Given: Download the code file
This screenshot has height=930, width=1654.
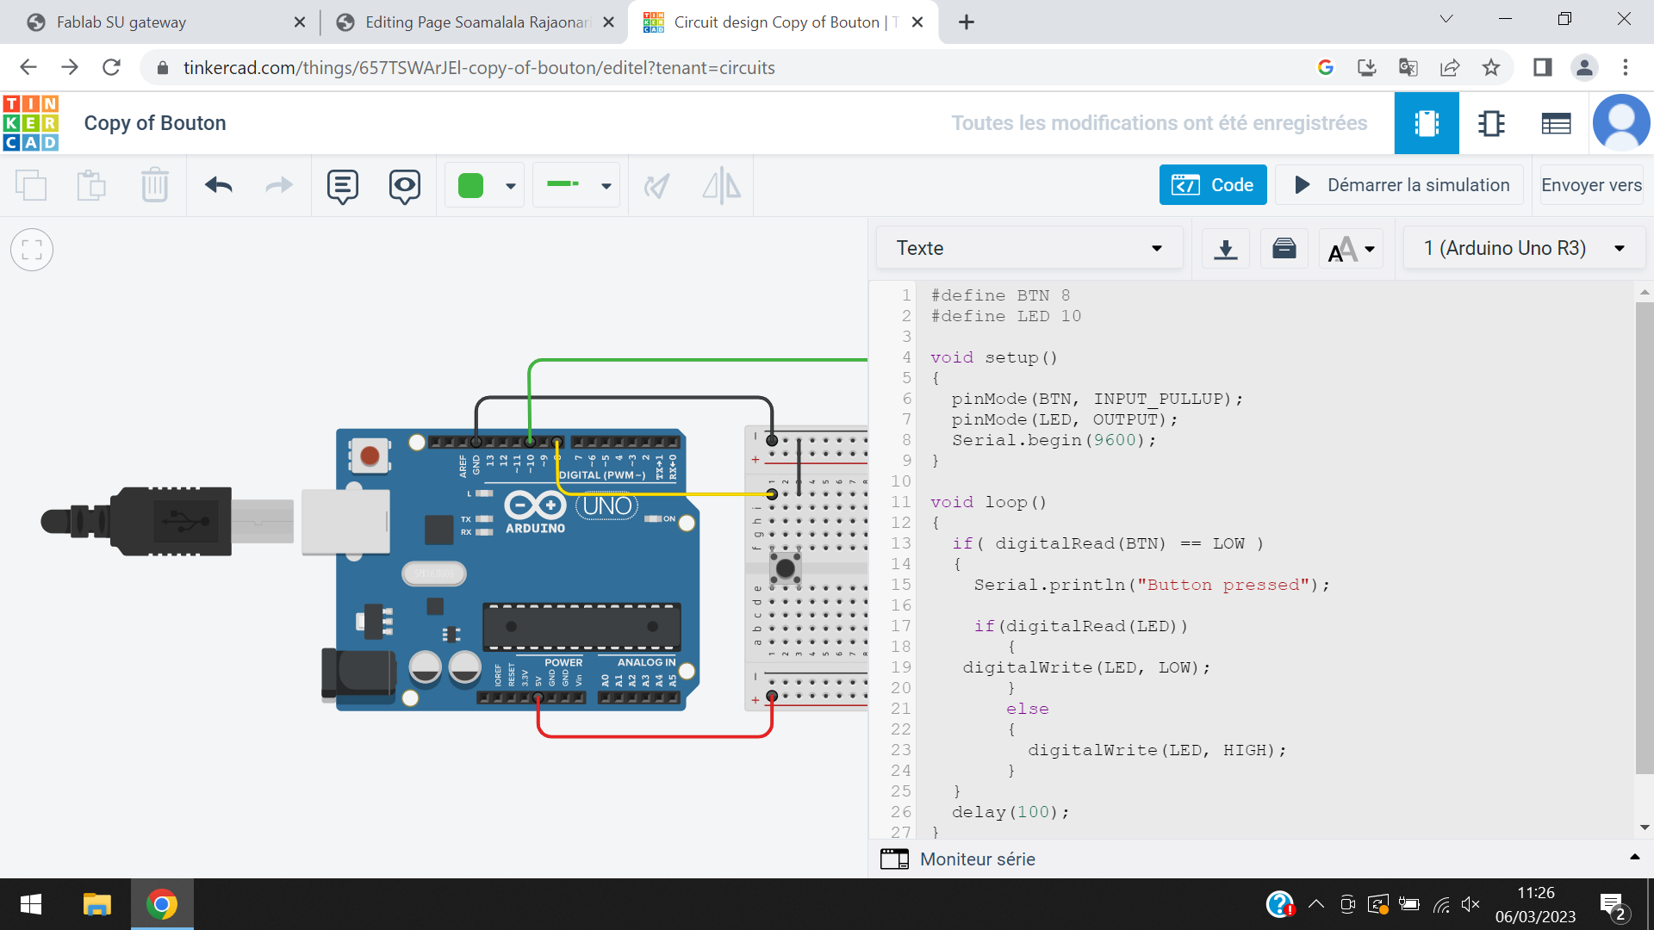Looking at the screenshot, I should [1225, 249].
